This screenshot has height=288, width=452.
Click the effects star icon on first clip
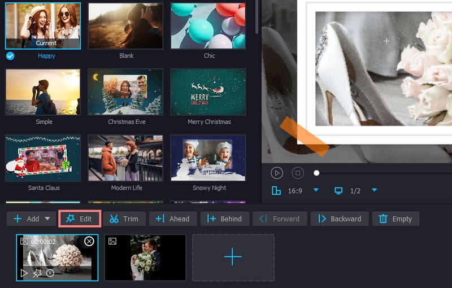[x=37, y=273]
